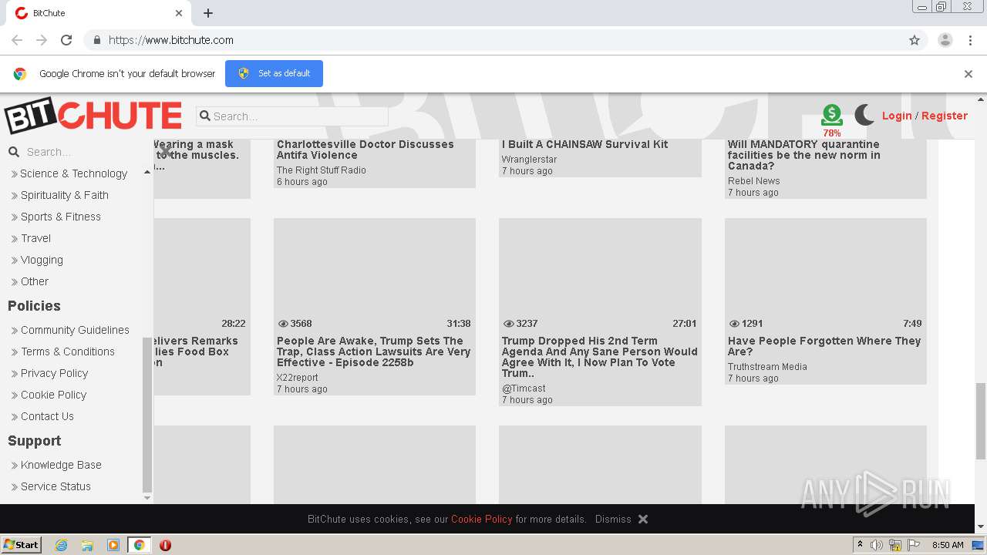Image resolution: width=987 pixels, height=555 pixels.
Task: Open the Register link
Action: [x=944, y=116]
